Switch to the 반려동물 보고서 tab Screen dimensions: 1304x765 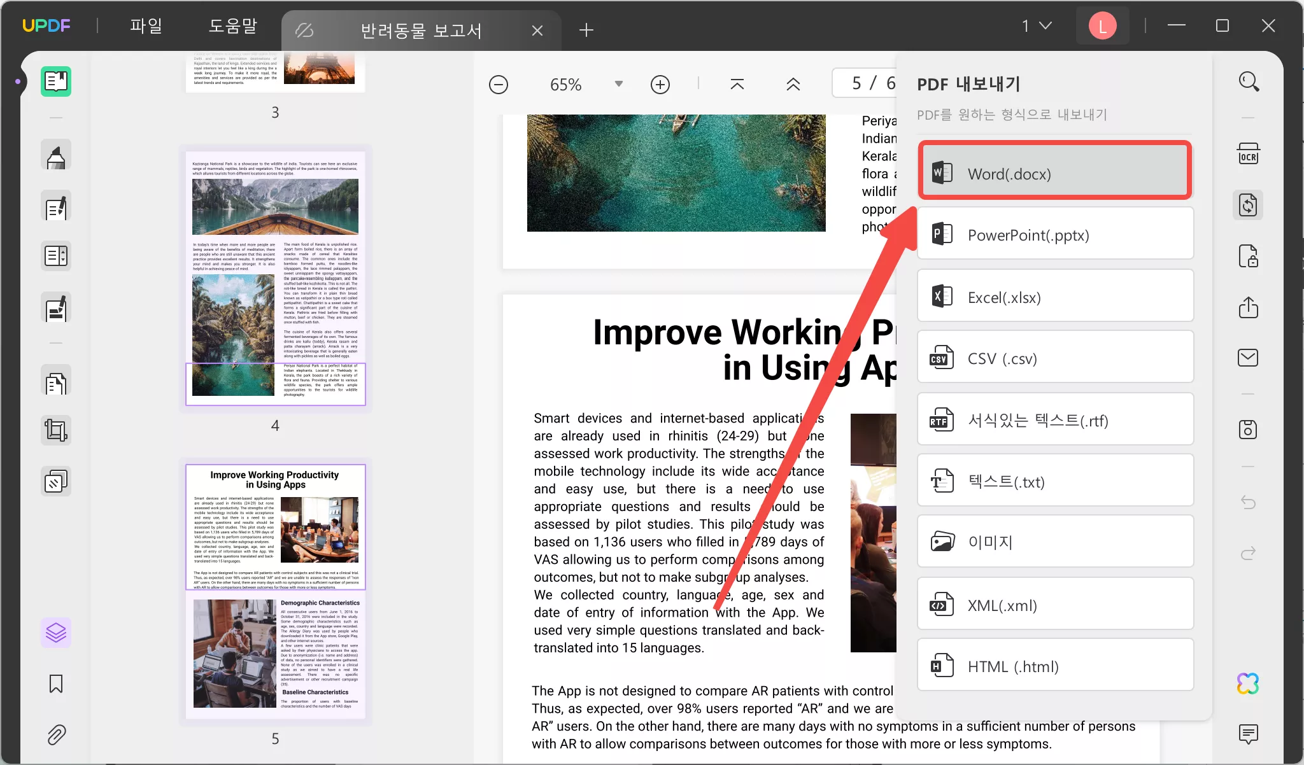point(421,31)
